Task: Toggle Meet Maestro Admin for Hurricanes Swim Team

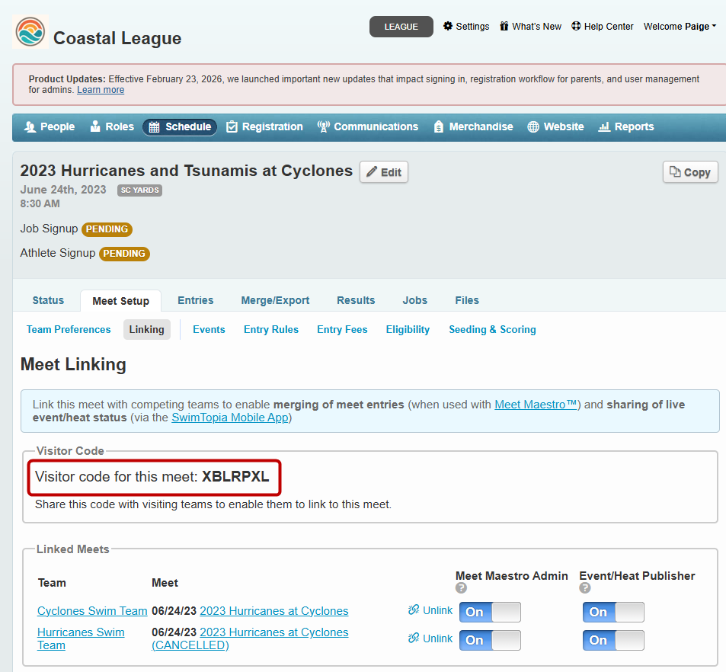Action: click(490, 640)
